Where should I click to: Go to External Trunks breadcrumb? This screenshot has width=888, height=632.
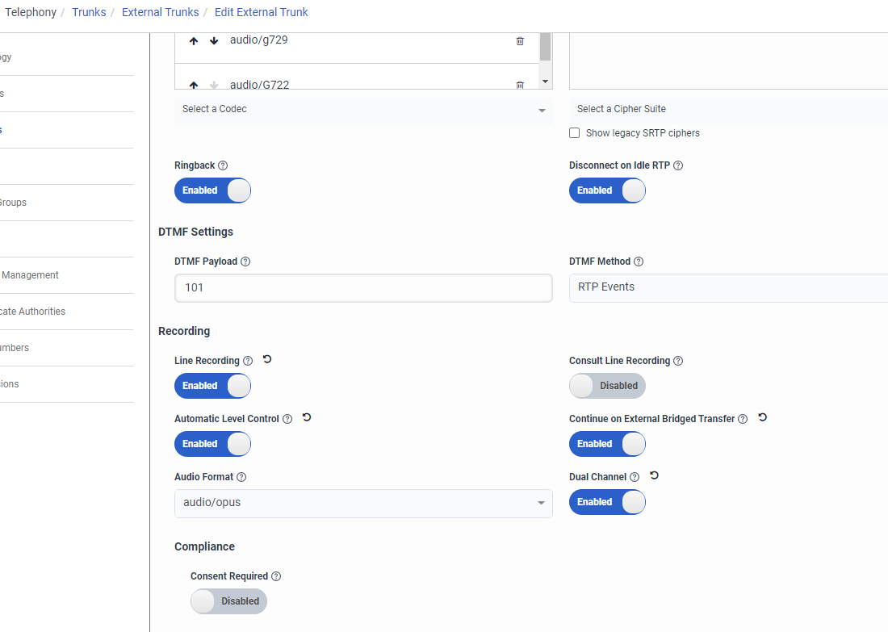point(160,12)
